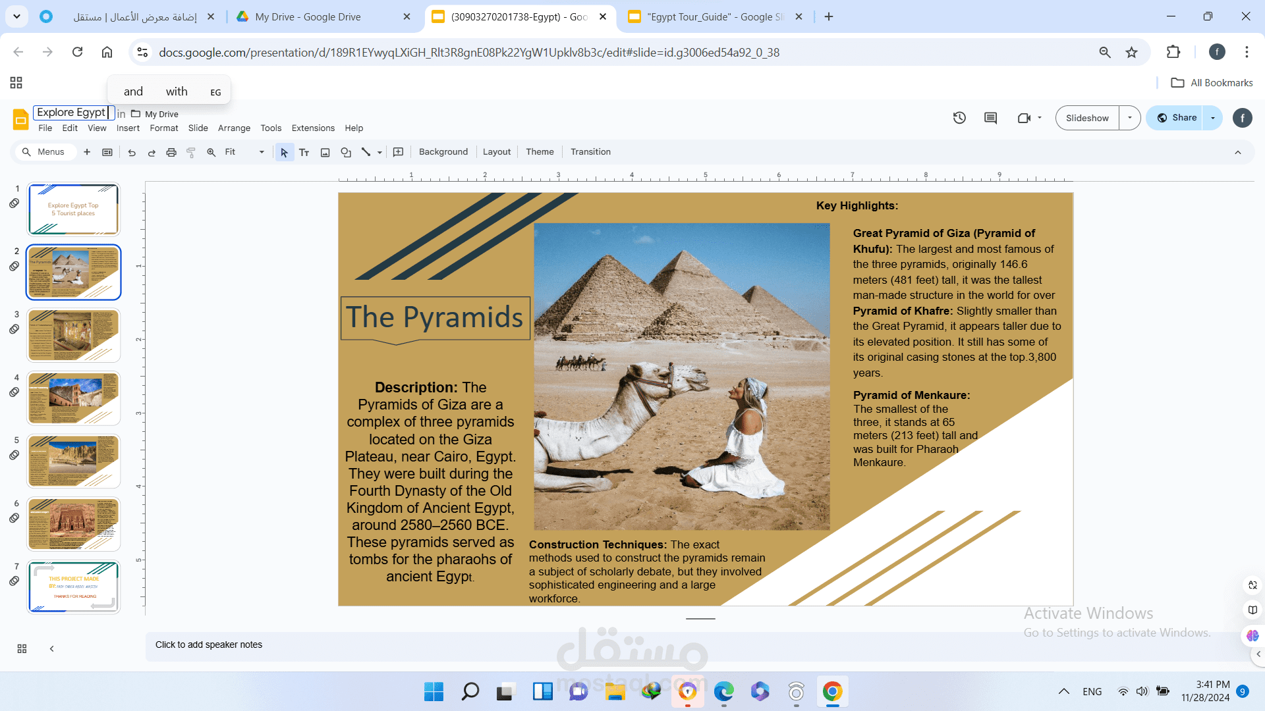Reload the current browser page
The height and width of the screenshot is (711, 1265).
77,52
